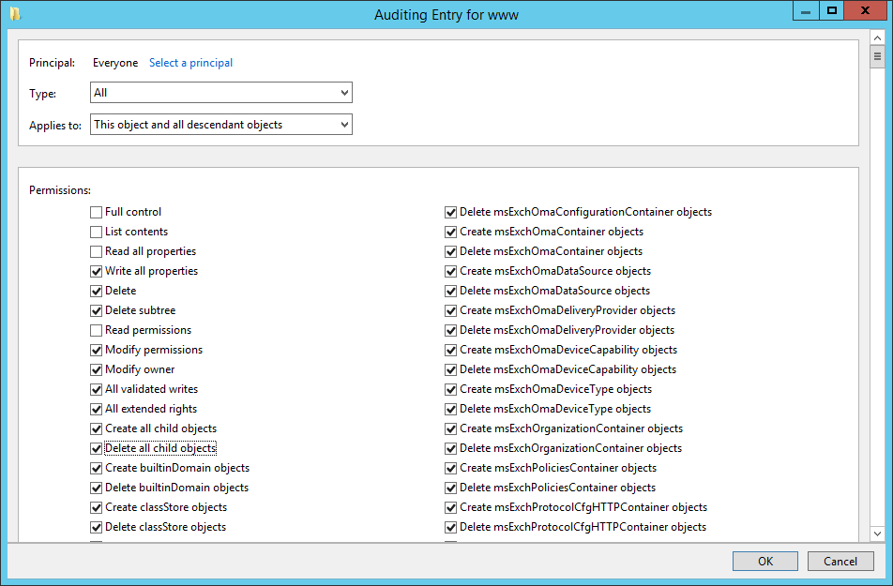Close the Auditing Entry dialog
Screen dimensions: 893x586
(x=865, y=11)
